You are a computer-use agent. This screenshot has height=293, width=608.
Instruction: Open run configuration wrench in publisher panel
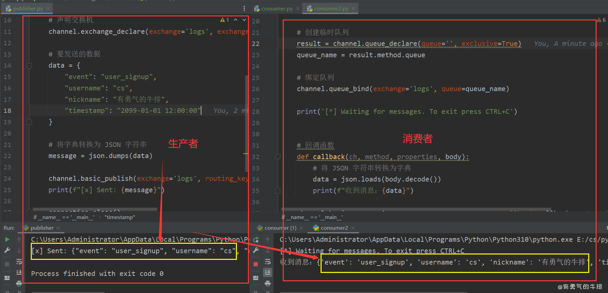tap(7, 250)
